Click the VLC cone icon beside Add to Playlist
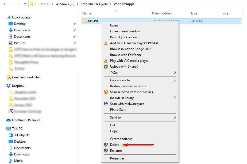This screenshot has height=164, width=247. click(106, 43)
